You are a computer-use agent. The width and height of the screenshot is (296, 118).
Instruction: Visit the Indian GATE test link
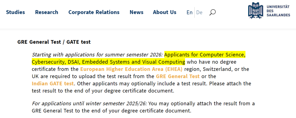(x=52, y=83)
